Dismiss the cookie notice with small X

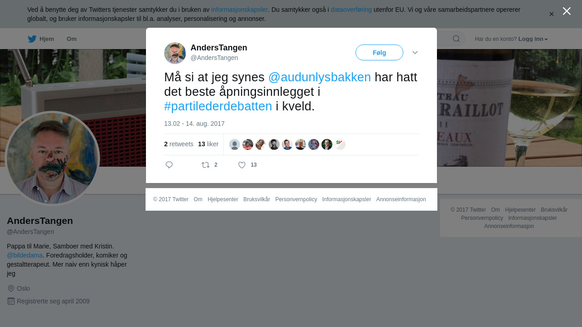552,14
